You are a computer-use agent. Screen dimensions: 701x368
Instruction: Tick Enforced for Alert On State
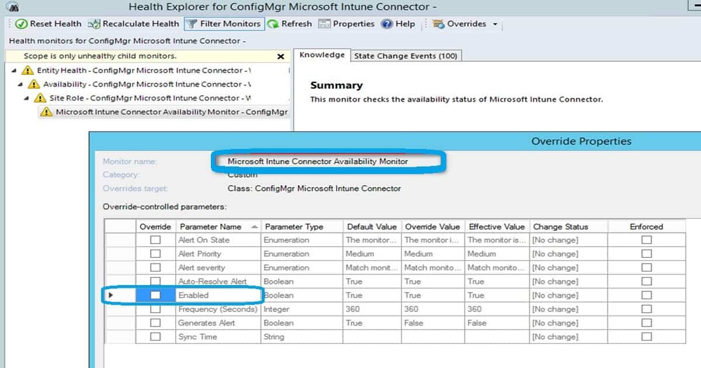coord(647,240)
